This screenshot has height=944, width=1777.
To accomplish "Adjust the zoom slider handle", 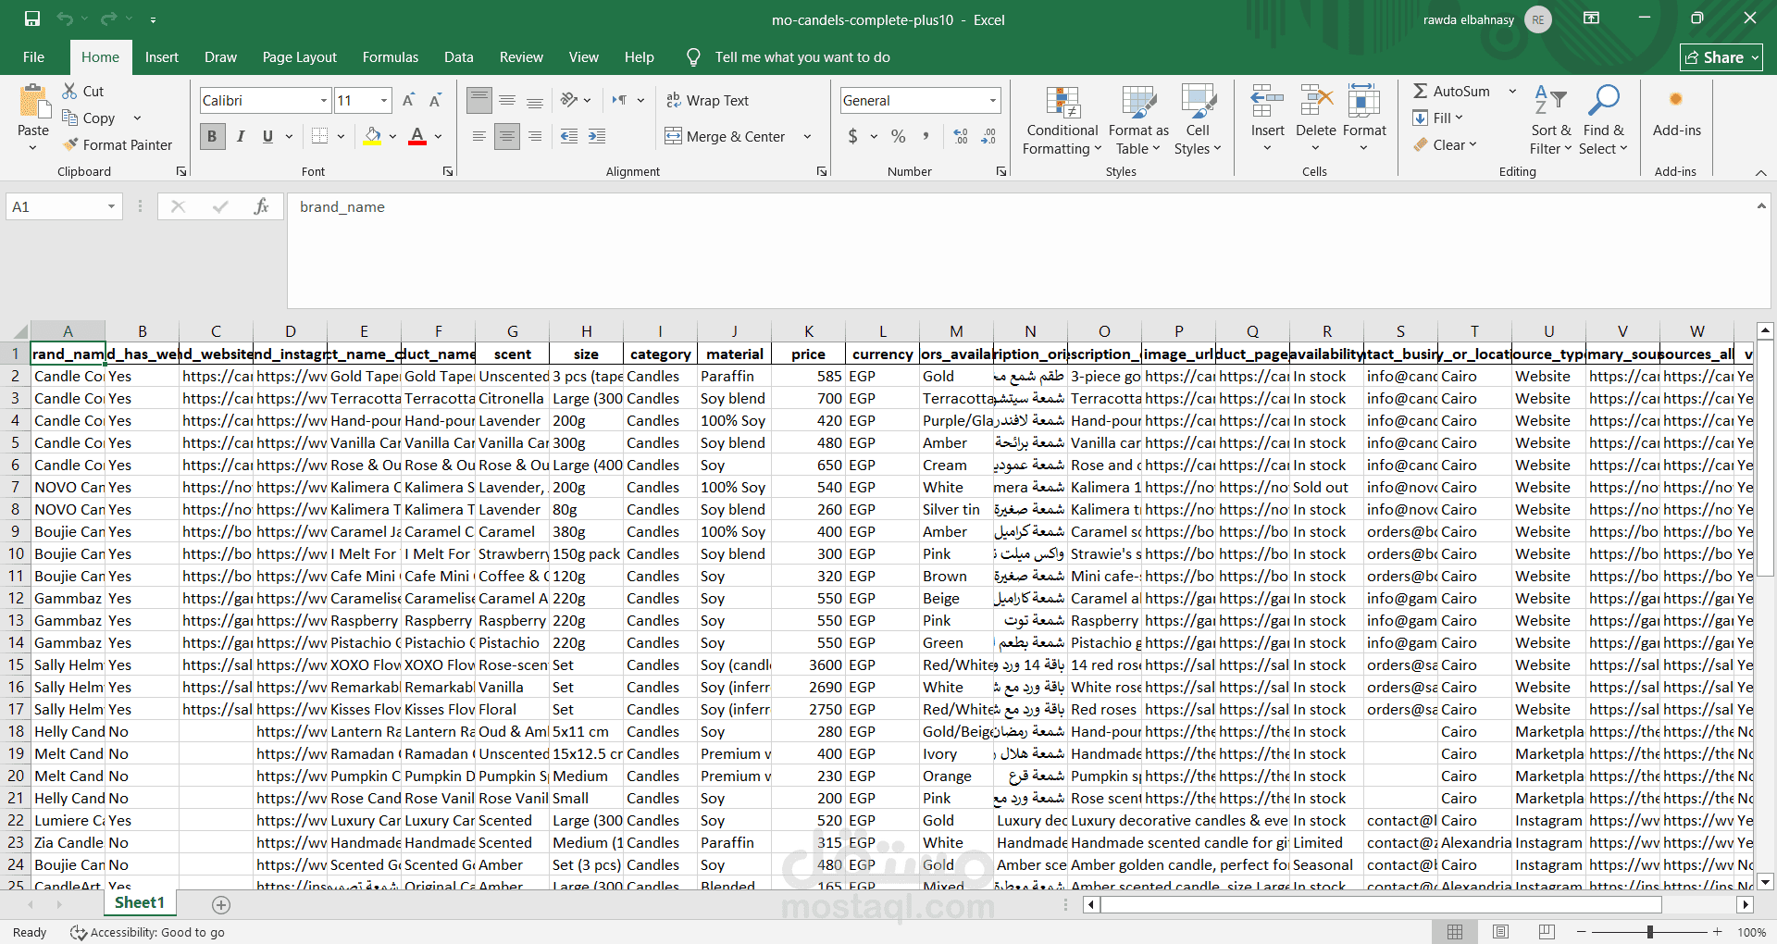I will click(x=1649, y=932).
